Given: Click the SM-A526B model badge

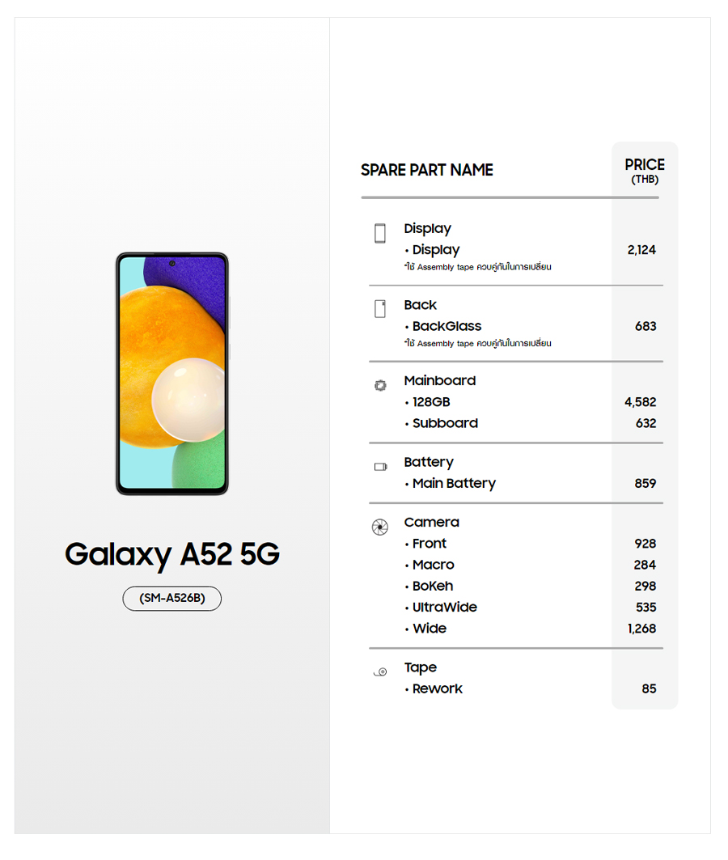Looking at the screenshot, I should coord(171,599).
